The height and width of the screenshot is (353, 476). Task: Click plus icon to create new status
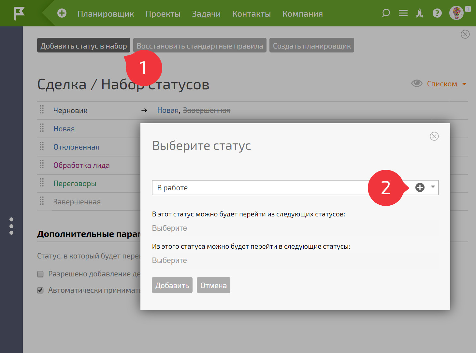tap(420, 187)
